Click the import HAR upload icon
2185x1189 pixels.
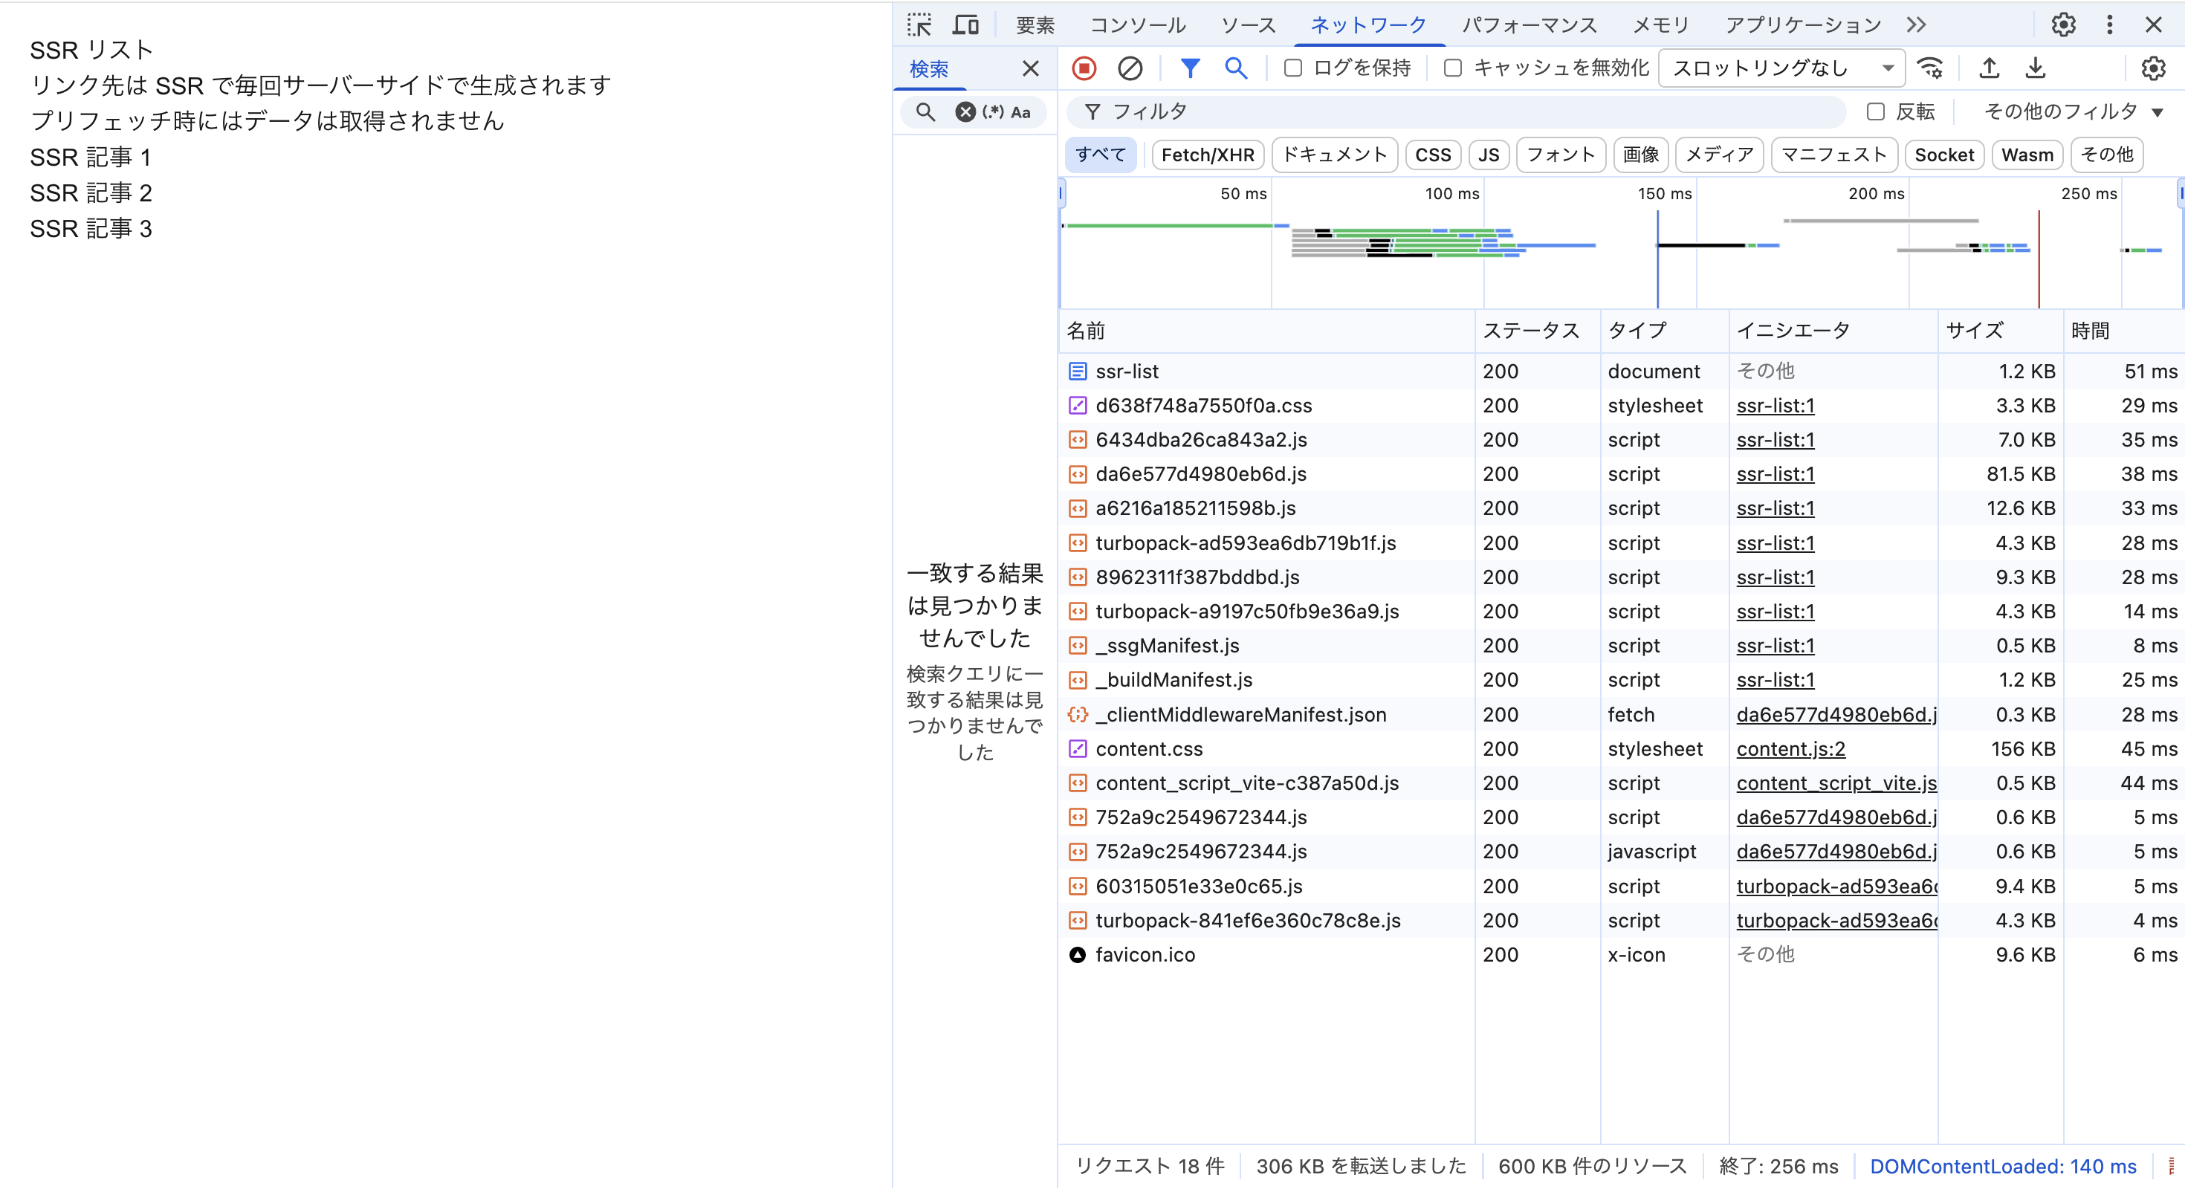point(1989,68)
